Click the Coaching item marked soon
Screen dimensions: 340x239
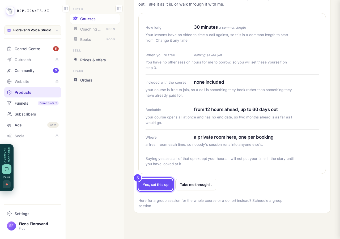tap(95, 29)
